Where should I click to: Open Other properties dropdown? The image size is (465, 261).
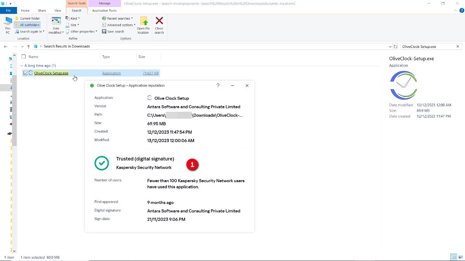pos(82,31)
